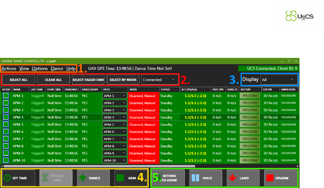
Task: Tick the Active checkbox for APM-6
Action: (x=6, y=132)
